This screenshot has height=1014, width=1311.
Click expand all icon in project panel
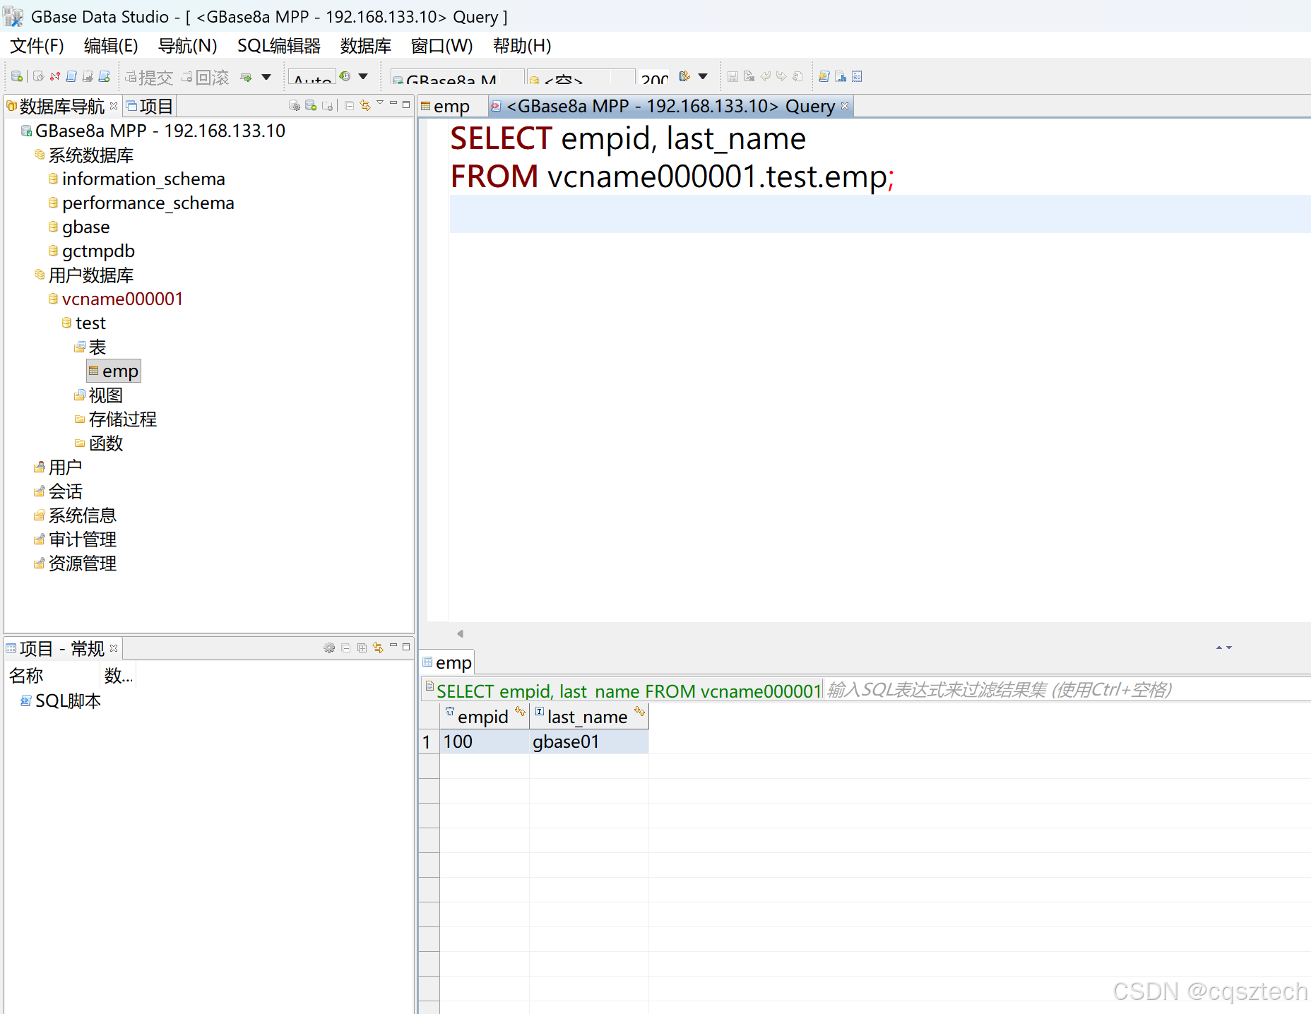pyautogui.click(x=362, y=648)
